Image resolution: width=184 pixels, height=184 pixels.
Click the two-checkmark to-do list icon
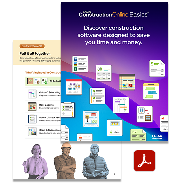coord(97,96)
